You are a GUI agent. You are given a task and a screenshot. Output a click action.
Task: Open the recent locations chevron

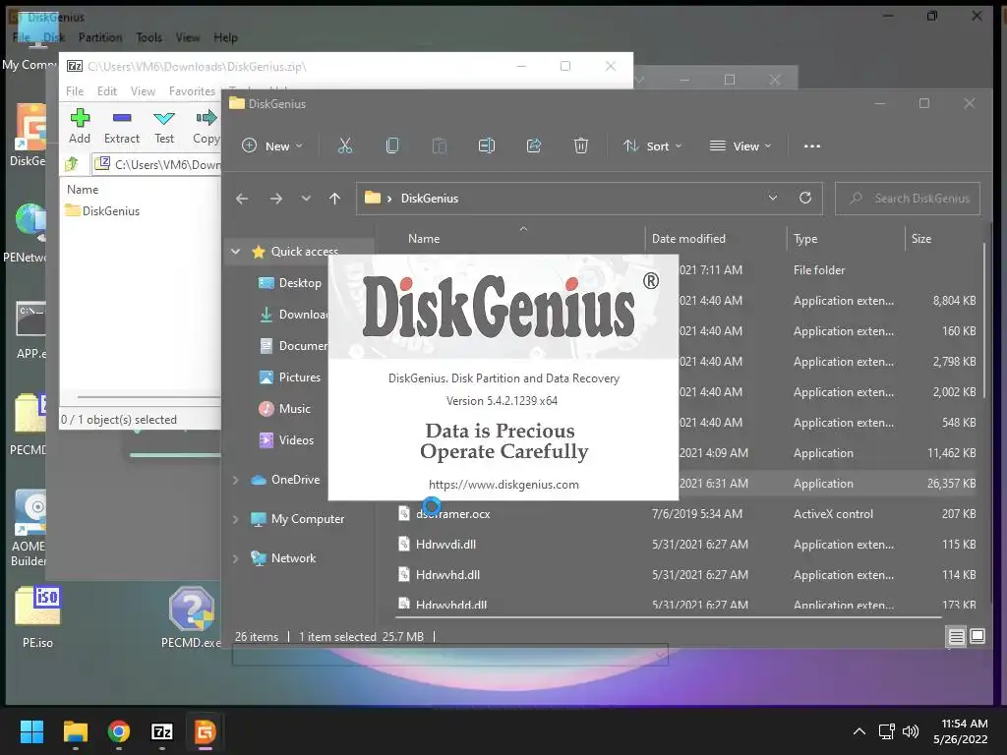(x=306, y=199)
